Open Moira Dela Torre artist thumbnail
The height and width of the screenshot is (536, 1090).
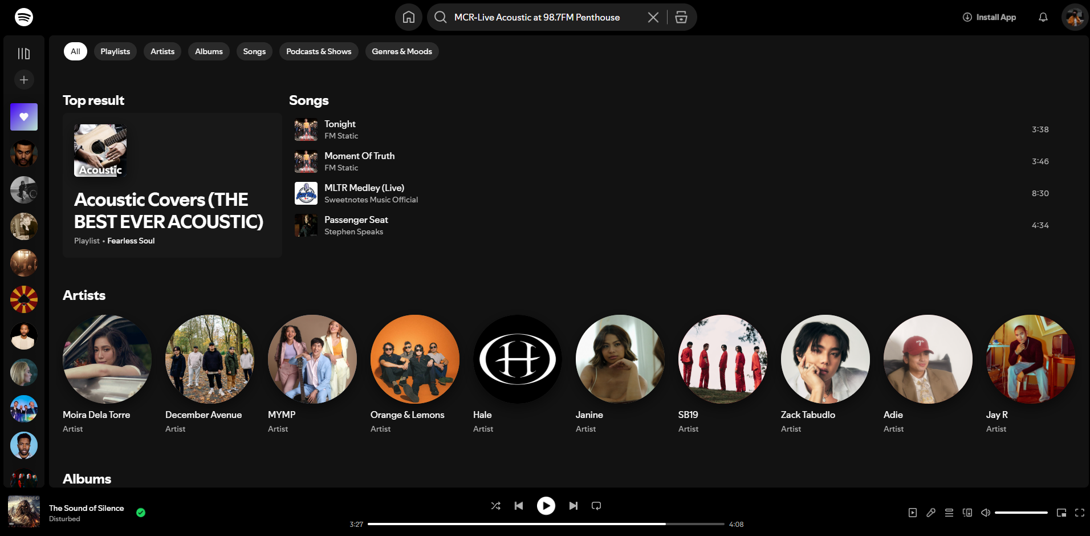[x=107, y=359]
